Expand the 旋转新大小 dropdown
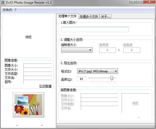 77,50
